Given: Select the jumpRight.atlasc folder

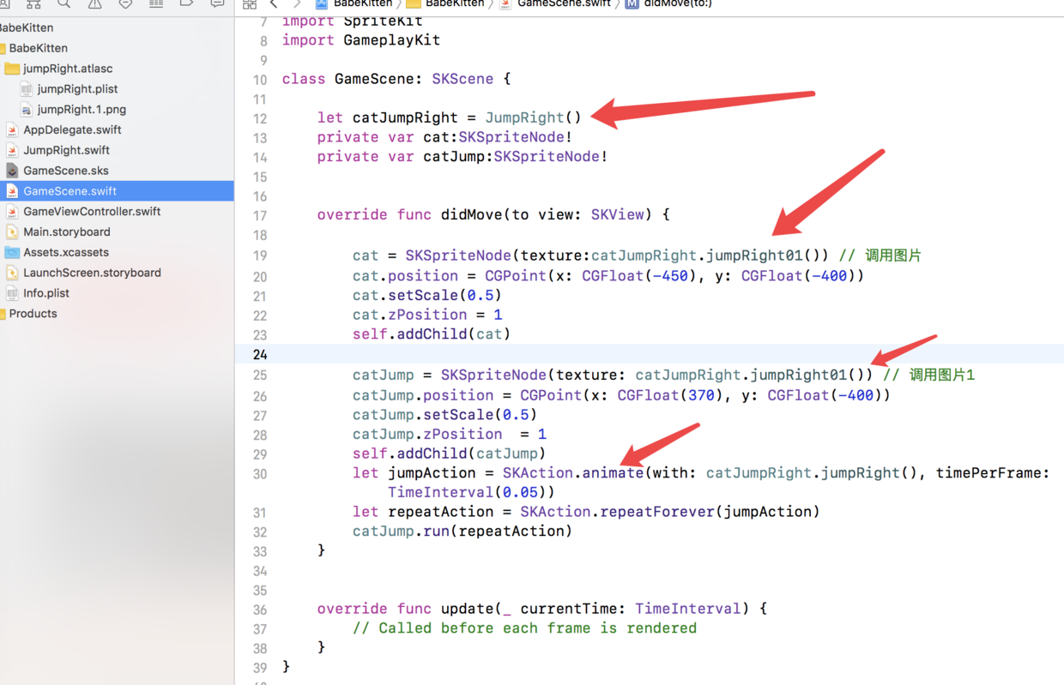Looking at the screenshot, I should pos(117,69).
